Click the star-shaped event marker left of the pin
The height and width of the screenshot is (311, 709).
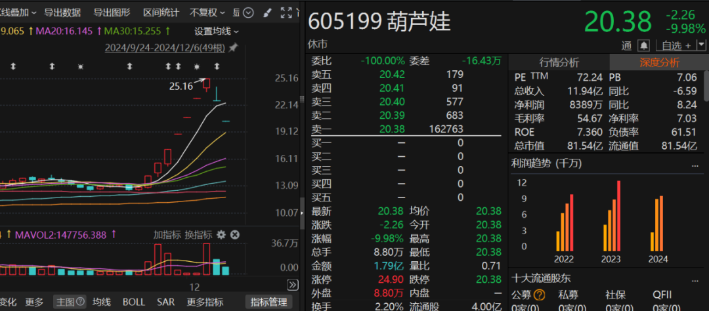197,67
